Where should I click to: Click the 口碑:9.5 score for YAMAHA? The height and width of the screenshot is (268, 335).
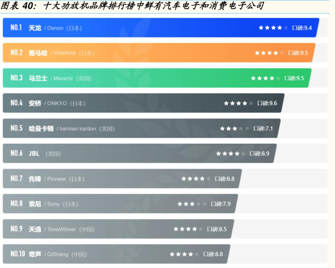click(298, 53)
